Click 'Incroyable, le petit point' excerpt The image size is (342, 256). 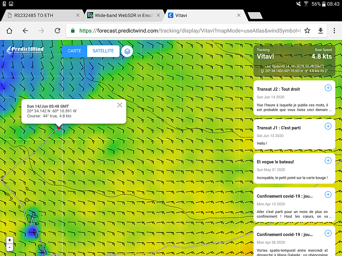point(292,178)
